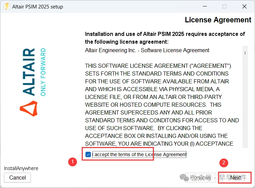
Task: Minimize the setup window
Action: pos(205,6)
